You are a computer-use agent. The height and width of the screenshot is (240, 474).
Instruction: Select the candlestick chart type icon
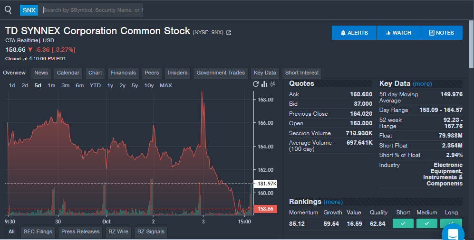(273, 84)
